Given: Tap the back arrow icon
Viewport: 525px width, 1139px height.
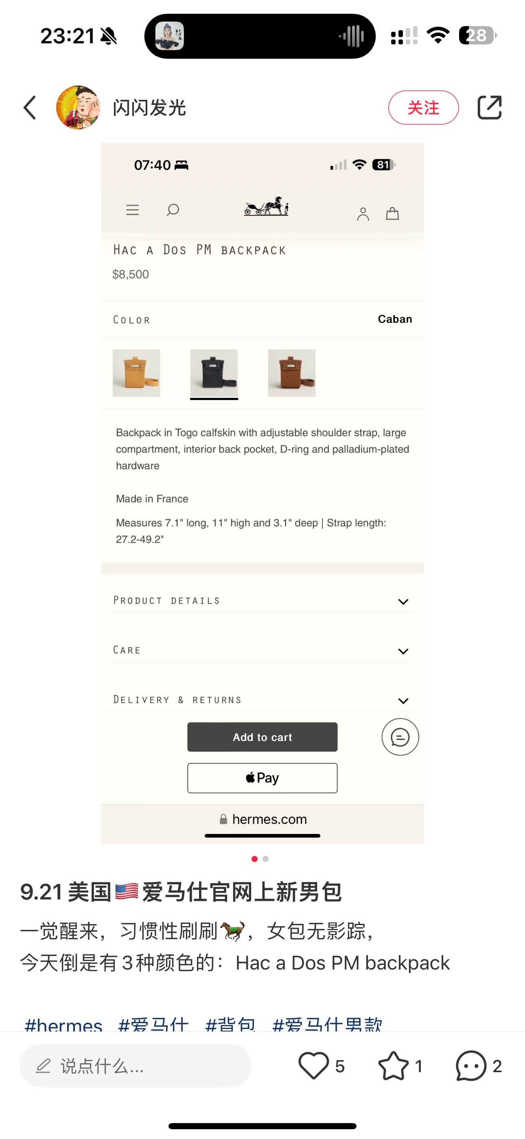Looking at the screenshot, I should click(30, 108).
